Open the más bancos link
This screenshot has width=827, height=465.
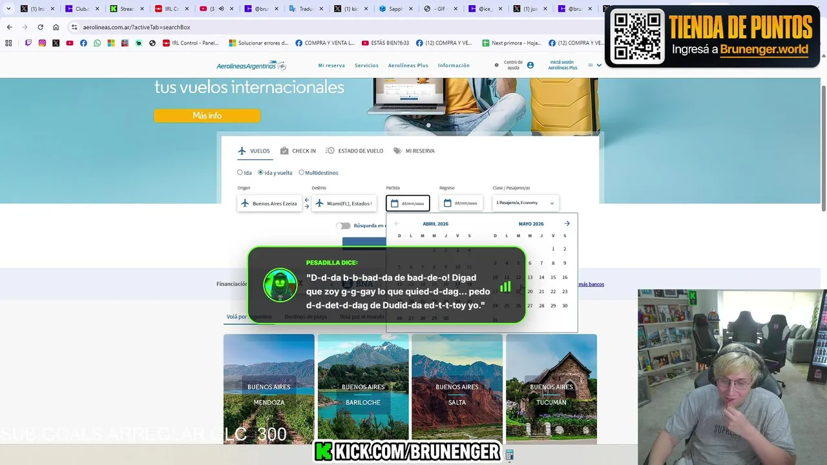point(591,284)
